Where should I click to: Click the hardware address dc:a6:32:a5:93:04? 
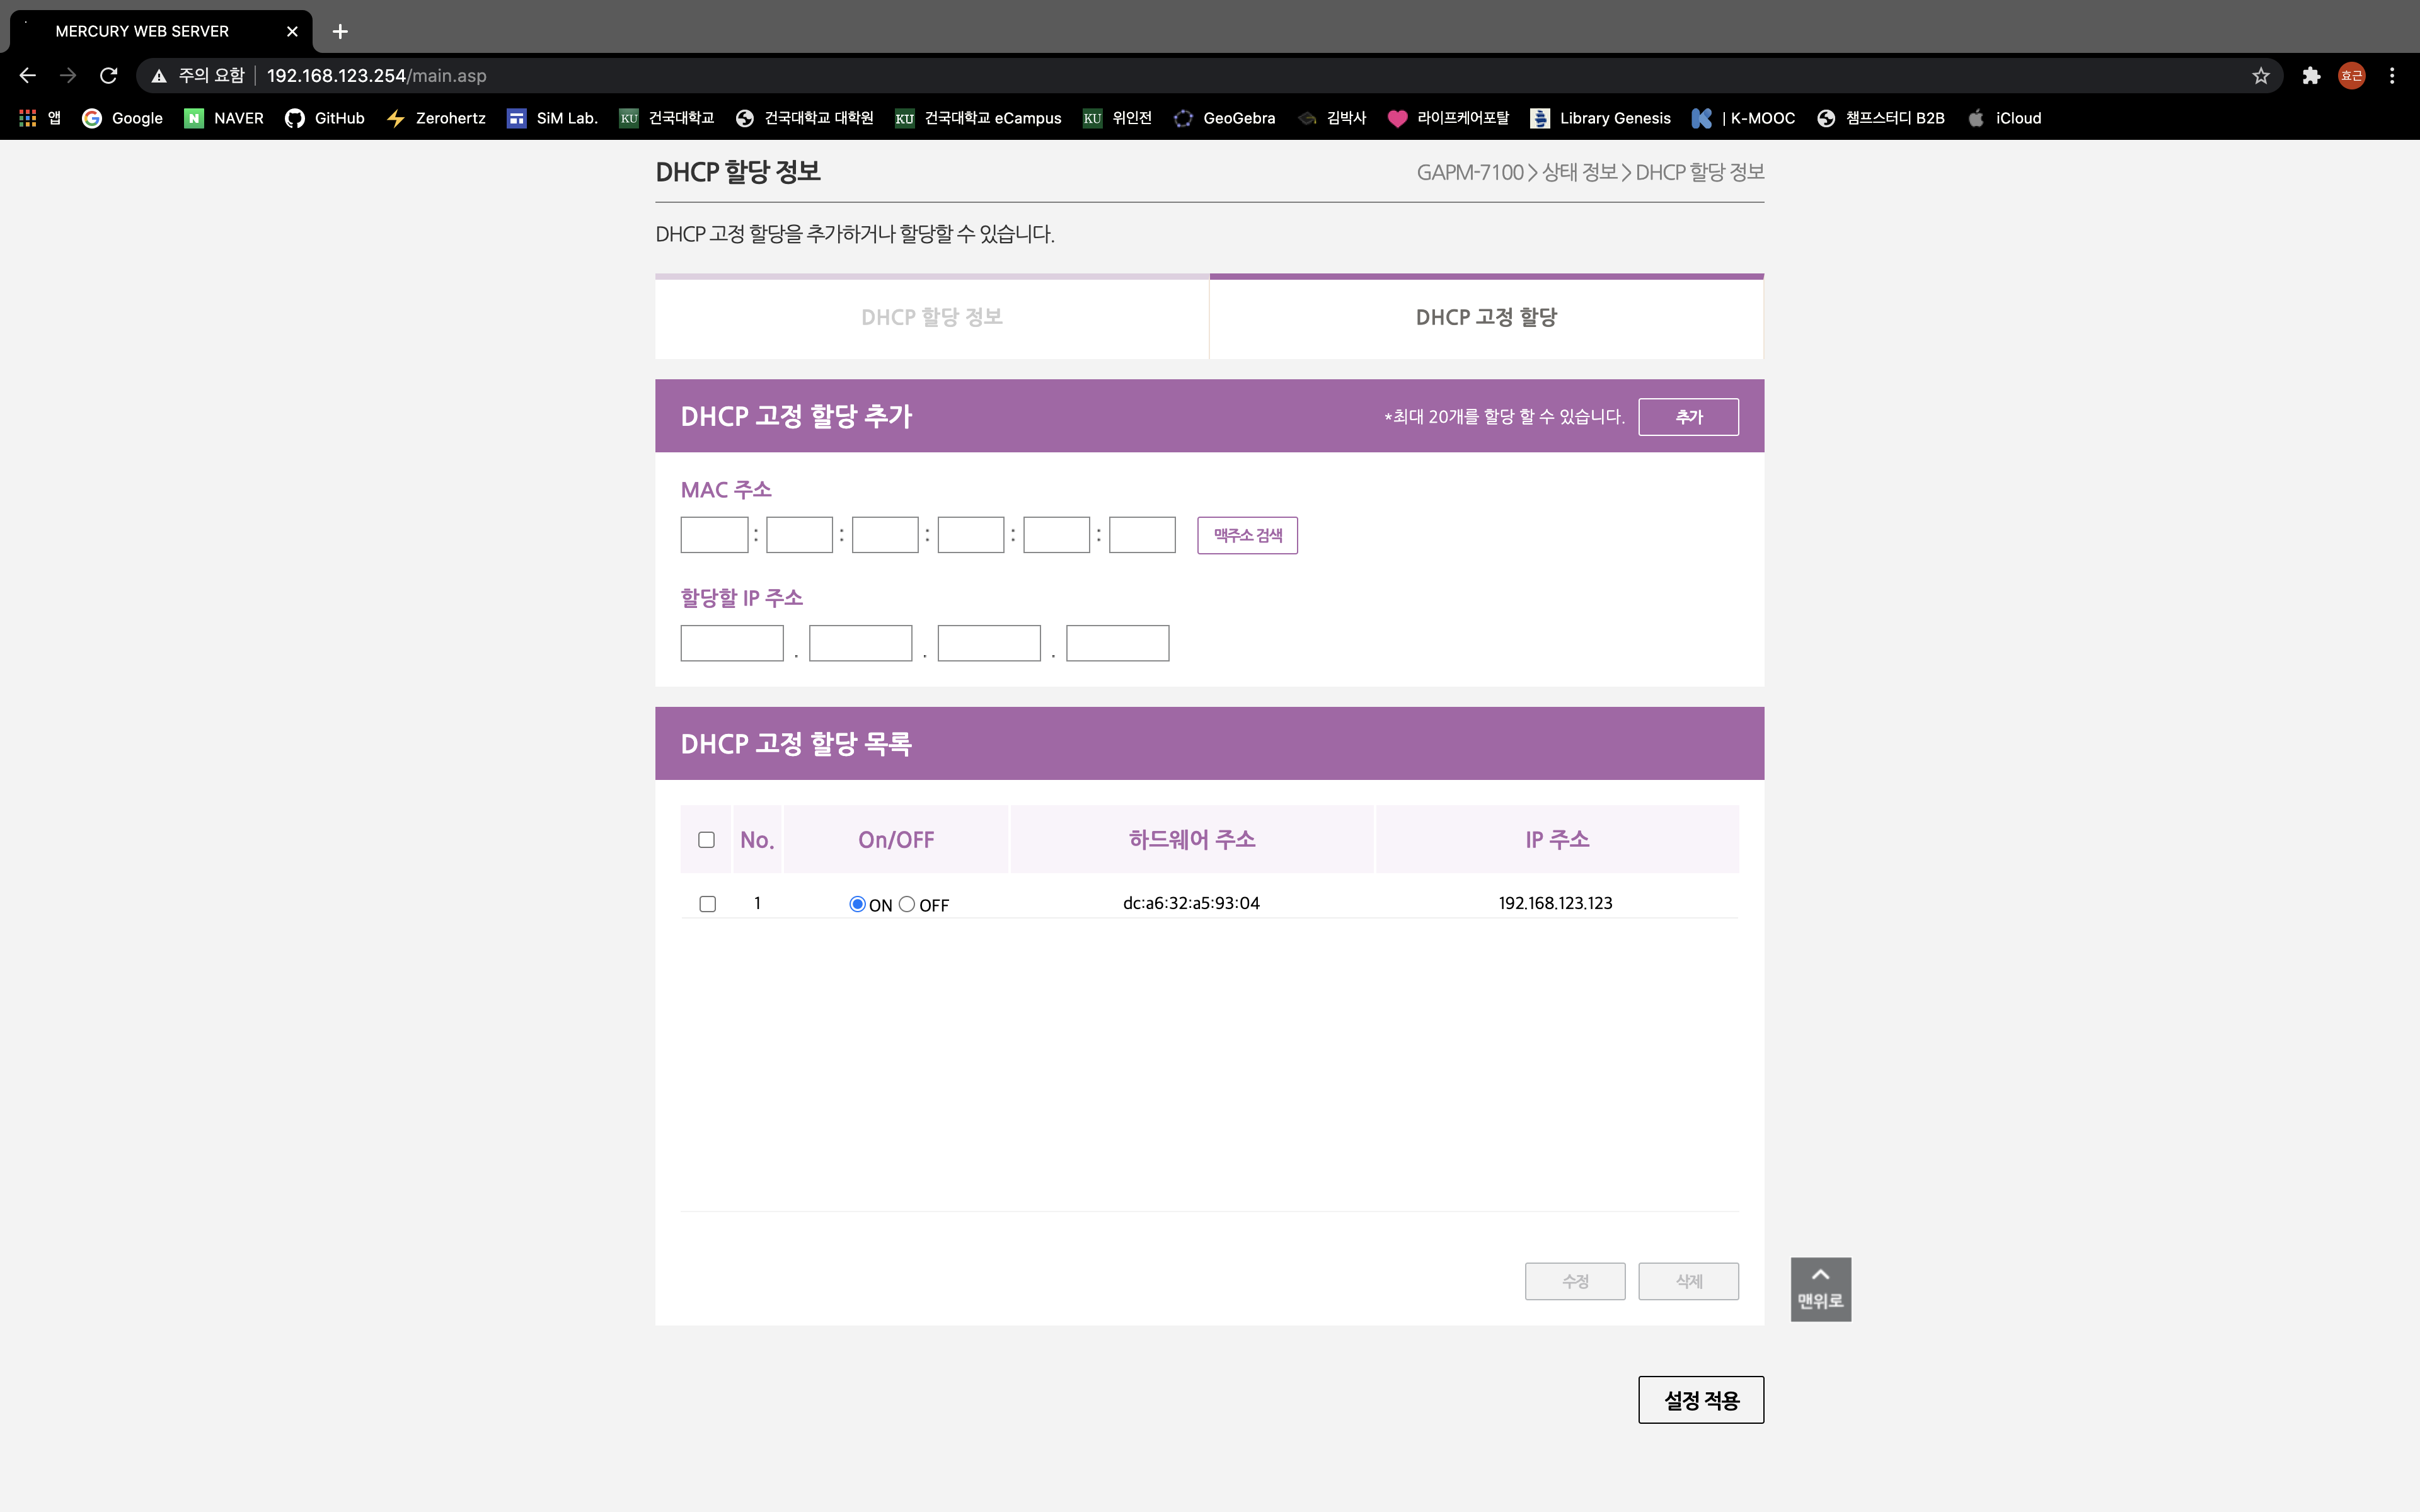[1191, 903]
